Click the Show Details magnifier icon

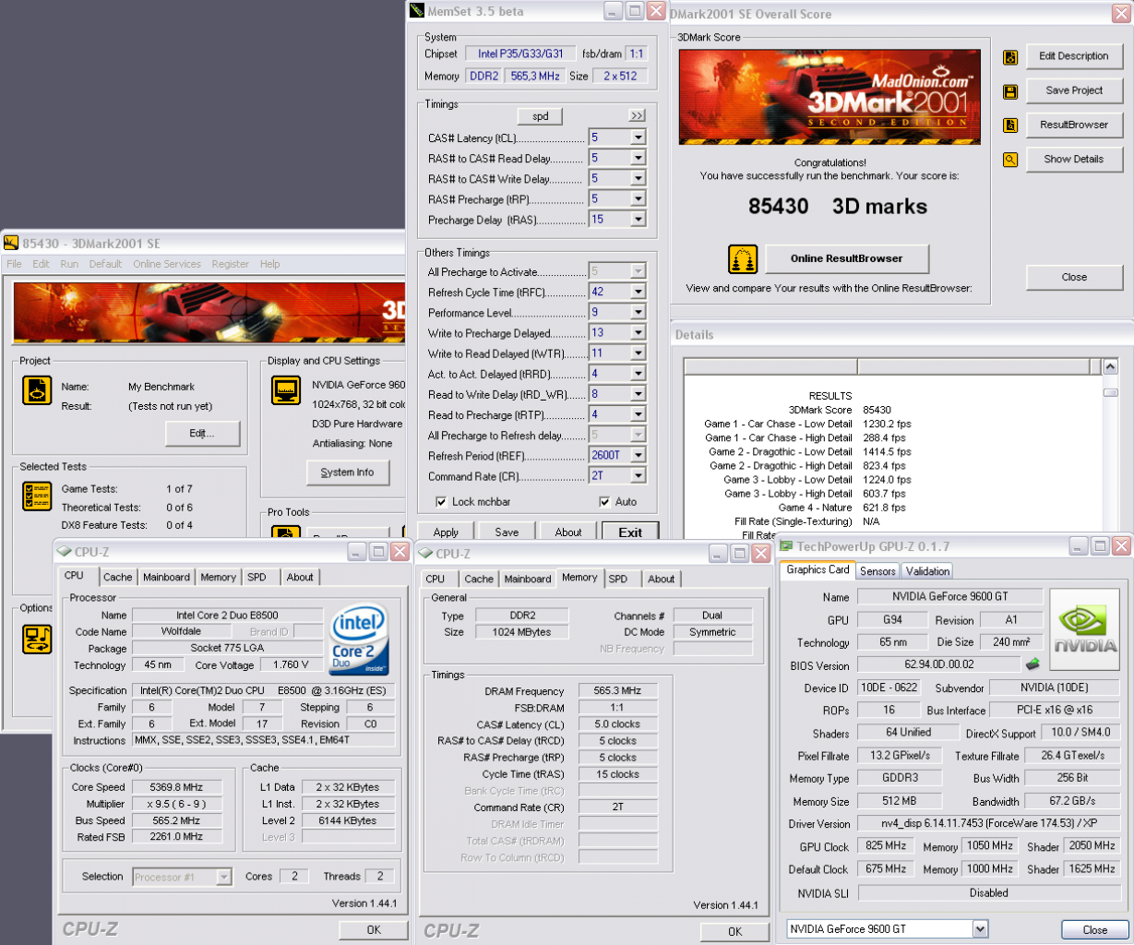tap(1010, 160)
